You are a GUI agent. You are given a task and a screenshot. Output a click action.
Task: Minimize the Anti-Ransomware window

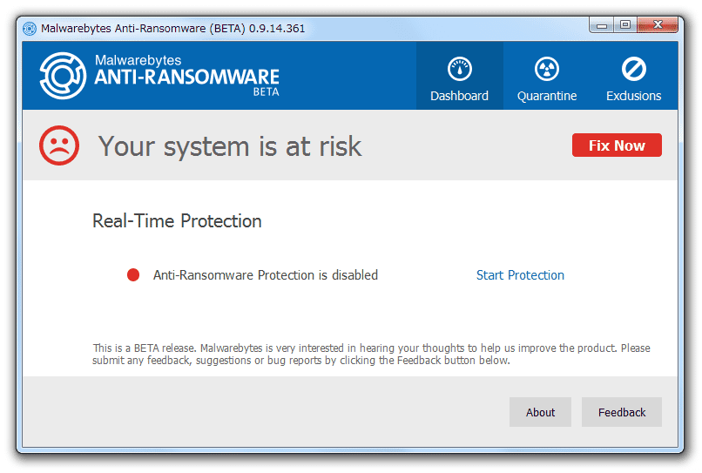[602, 25]
